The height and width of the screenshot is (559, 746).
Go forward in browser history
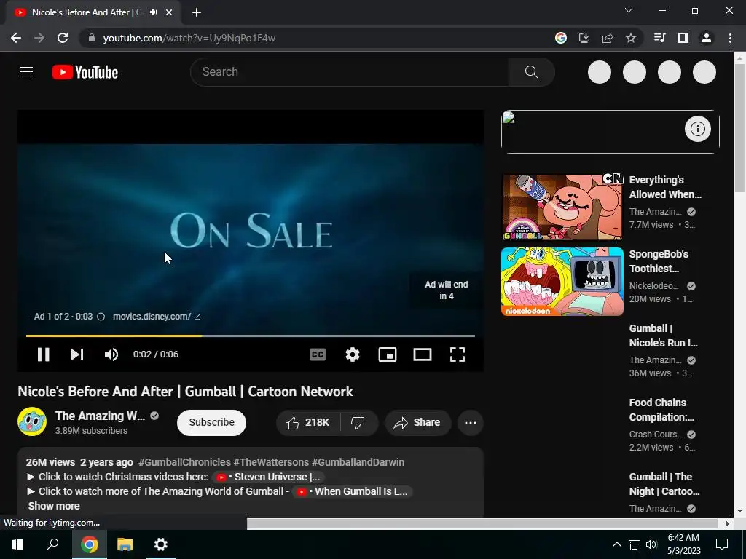tap(39, 38)
